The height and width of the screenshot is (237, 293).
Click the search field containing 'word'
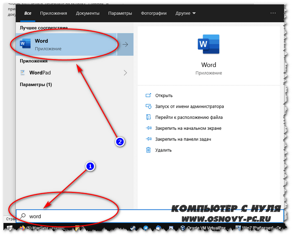105,216
